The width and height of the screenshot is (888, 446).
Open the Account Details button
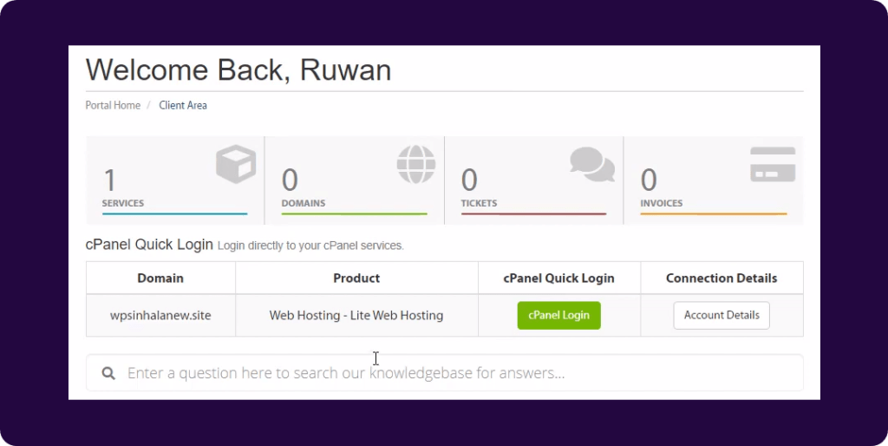(721, 315)
